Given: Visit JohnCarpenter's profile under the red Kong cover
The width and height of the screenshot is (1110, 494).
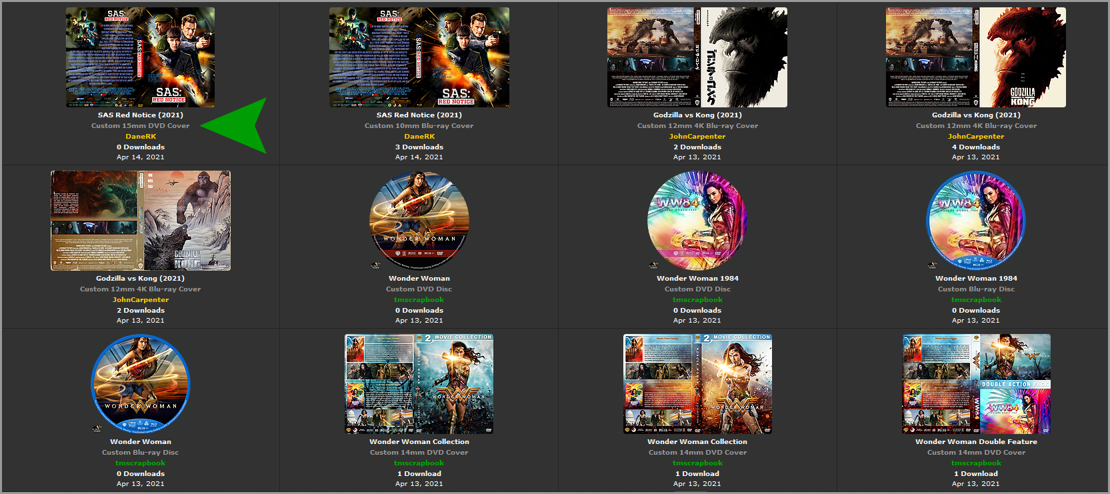Looking at the screenshot, I should point(975,136).
